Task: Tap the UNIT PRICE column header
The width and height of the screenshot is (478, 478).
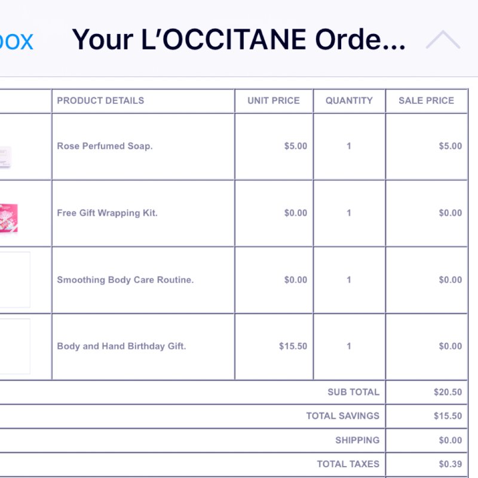Action: pyautogui.click(x=274, y=100)
